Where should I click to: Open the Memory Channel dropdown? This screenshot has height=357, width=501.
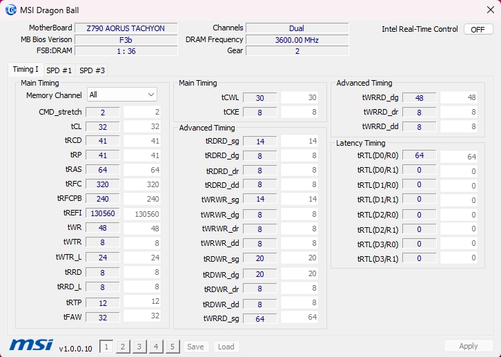point(122,95)
